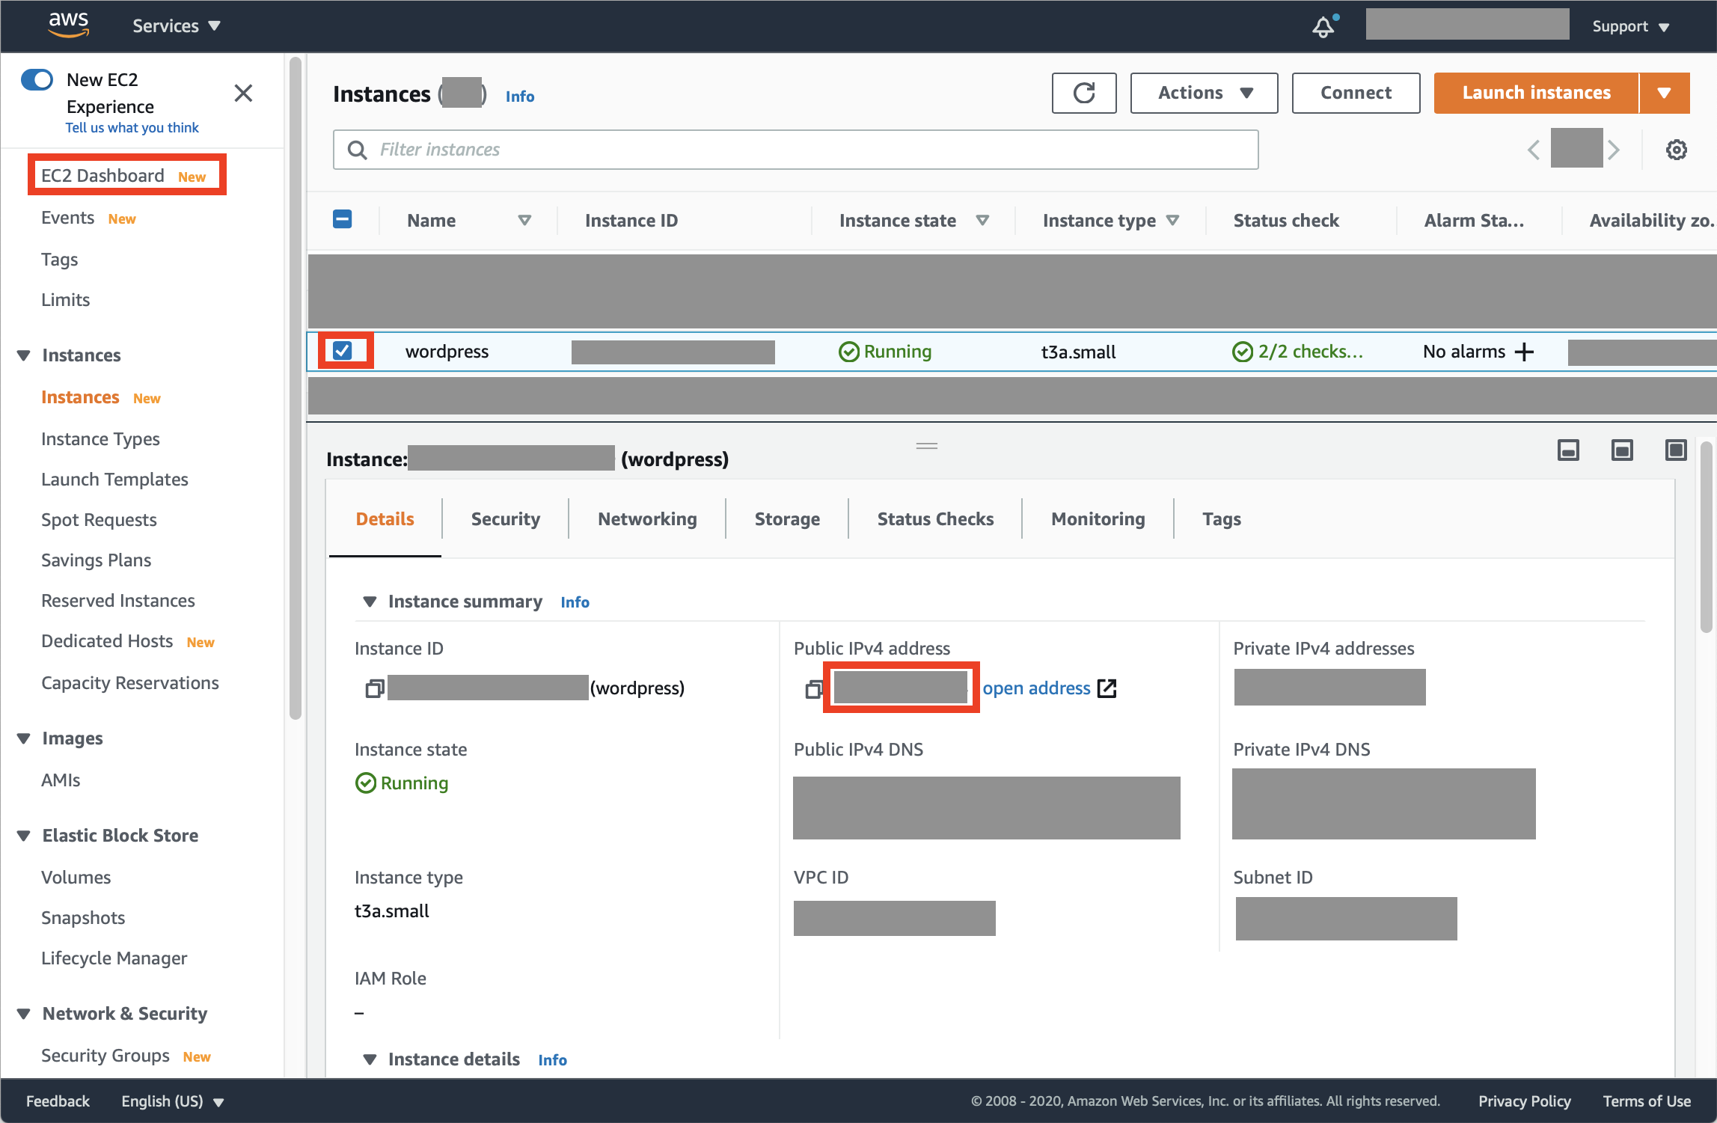
Task: Click the sidebar vertical scrollbar
Action: point(295,389)
